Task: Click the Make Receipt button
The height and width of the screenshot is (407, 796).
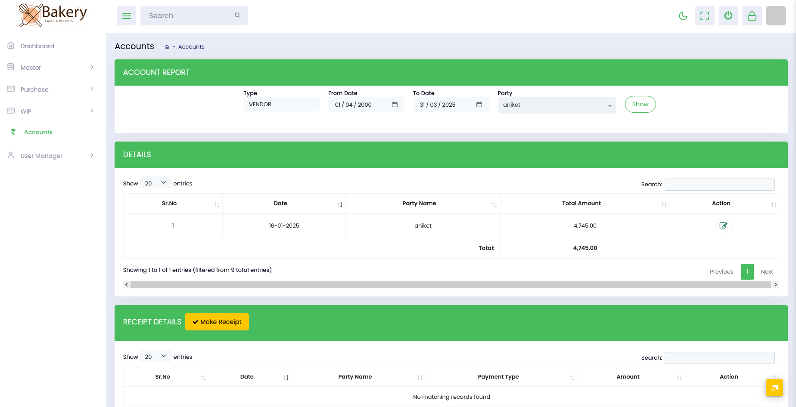Action: 217,322
